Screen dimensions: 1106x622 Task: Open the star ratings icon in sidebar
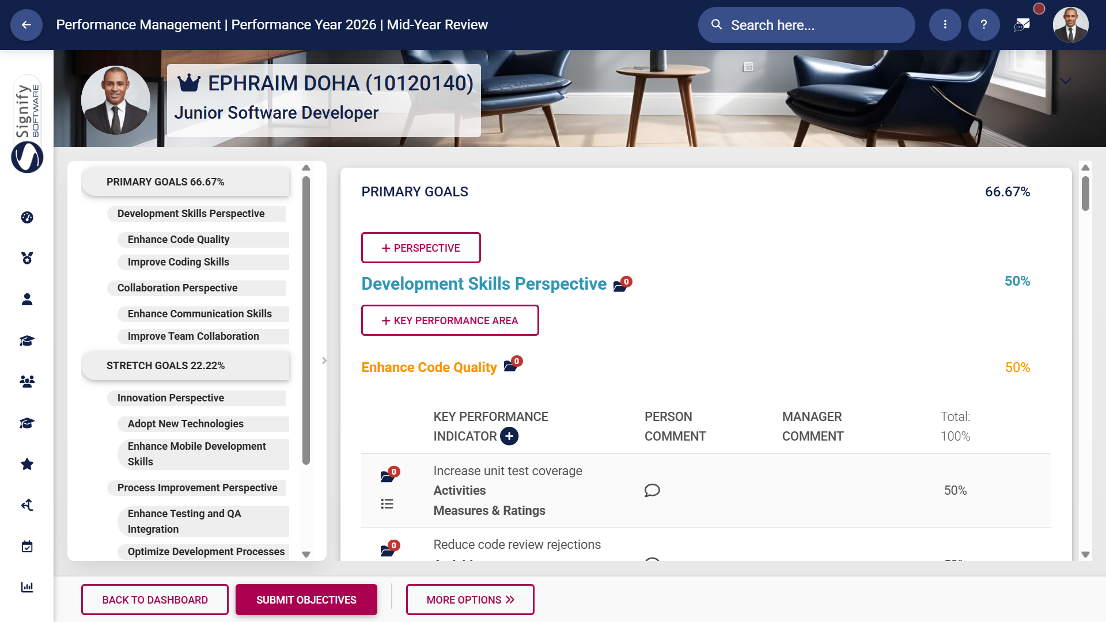coord(26,464)
